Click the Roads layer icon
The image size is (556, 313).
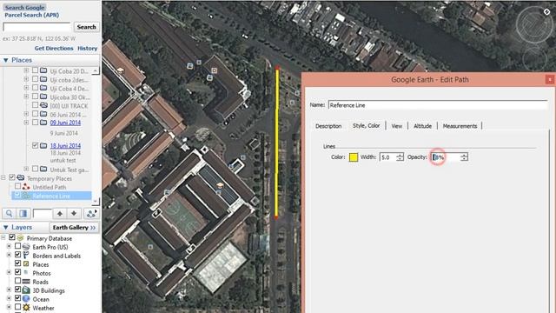[26, 282]
